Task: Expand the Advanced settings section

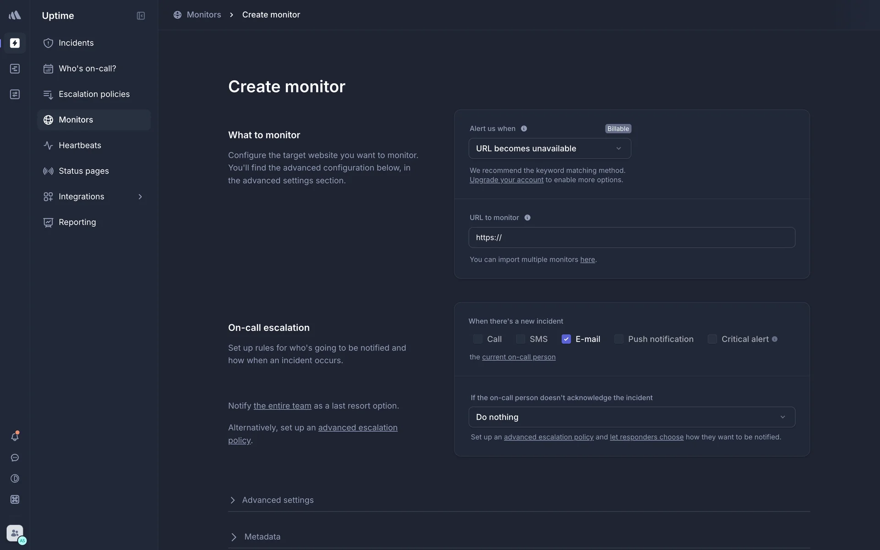Action: click(x=278, y=500)
